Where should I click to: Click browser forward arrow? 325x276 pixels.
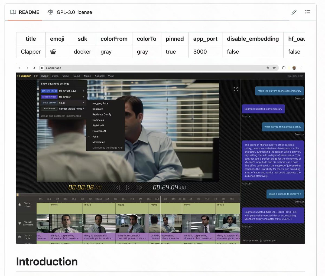click(27, 68)
